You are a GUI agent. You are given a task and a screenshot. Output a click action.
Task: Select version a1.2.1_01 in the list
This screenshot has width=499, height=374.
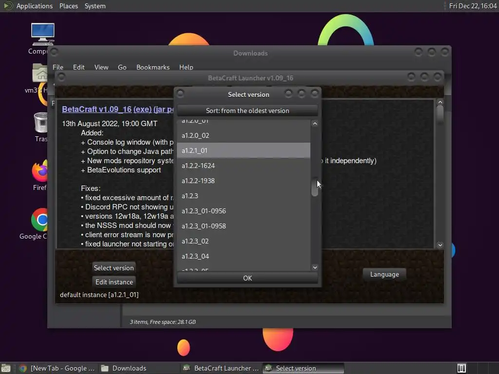[244, 150]
